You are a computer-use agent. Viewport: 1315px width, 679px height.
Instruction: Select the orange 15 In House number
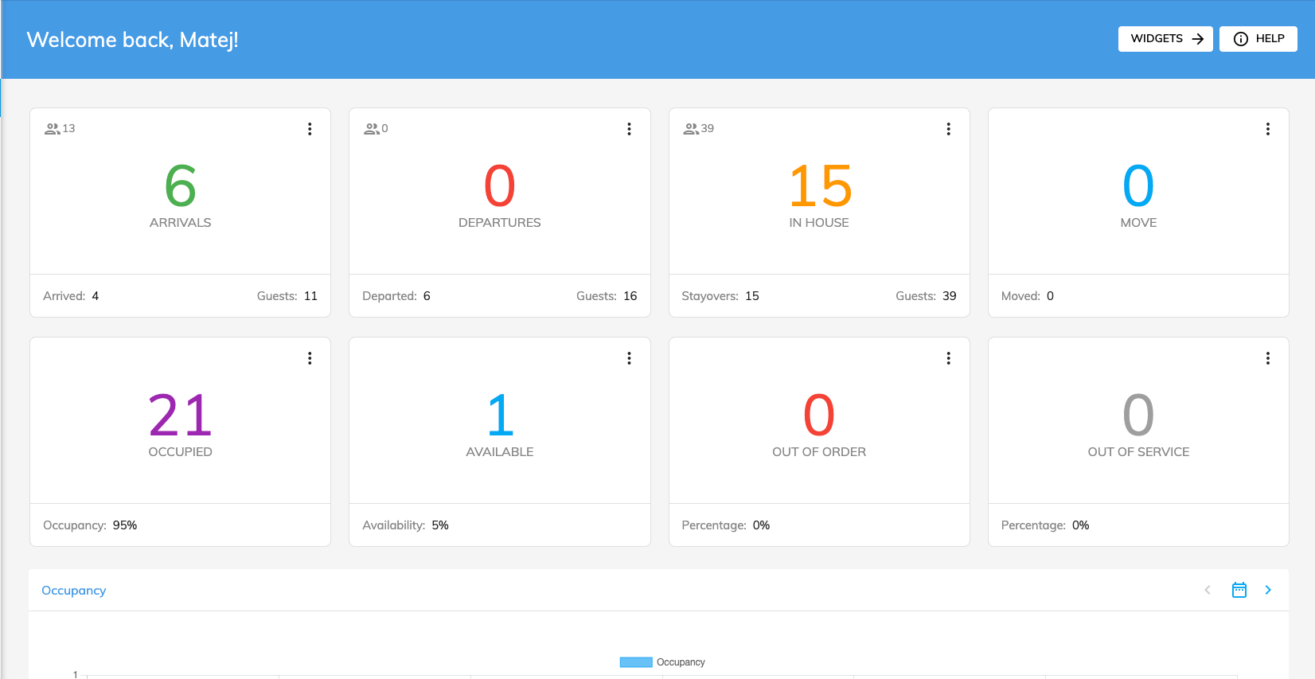[x=819, y=186]
